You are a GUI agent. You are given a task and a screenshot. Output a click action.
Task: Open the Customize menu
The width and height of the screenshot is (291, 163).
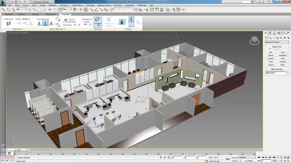click(130, 5)
